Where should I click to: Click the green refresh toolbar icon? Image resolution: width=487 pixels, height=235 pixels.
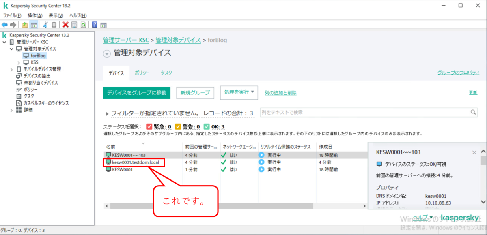coord(83,25)
